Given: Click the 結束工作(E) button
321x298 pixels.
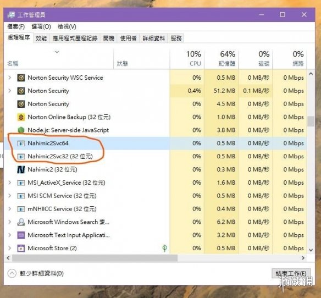Looking at the screenshot, I should click(x=291, y=273).
